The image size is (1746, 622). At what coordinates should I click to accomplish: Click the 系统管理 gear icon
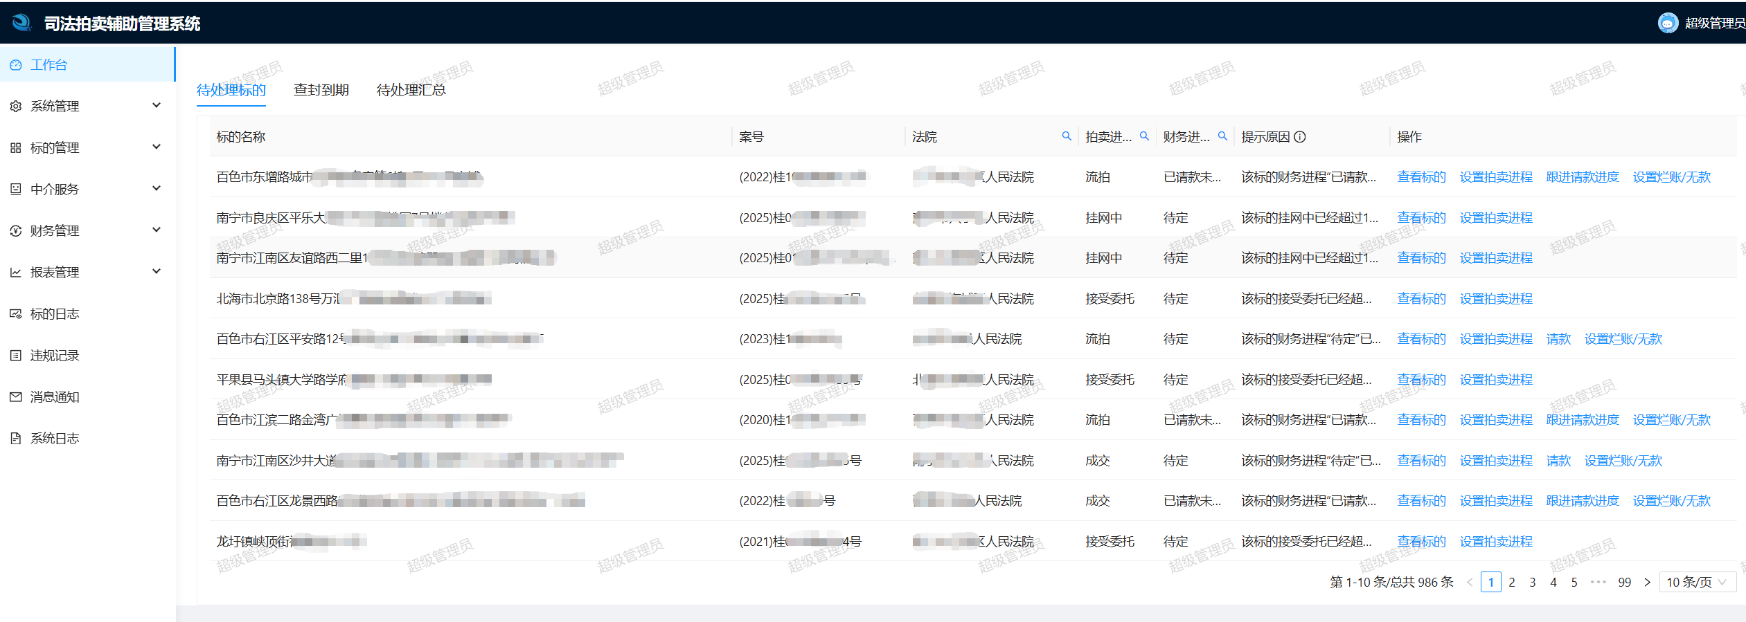(16, 107)
